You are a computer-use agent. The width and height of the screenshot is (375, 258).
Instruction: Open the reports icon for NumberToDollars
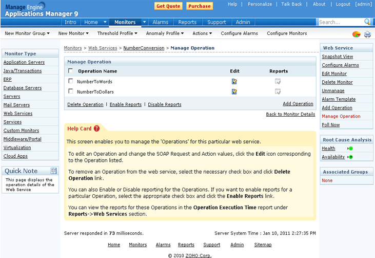pyautogui.click(x=278, y=91)
